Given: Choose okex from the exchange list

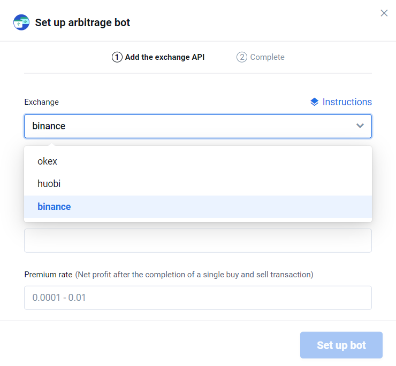Looking at the screenshot, I should coord(47,161).
